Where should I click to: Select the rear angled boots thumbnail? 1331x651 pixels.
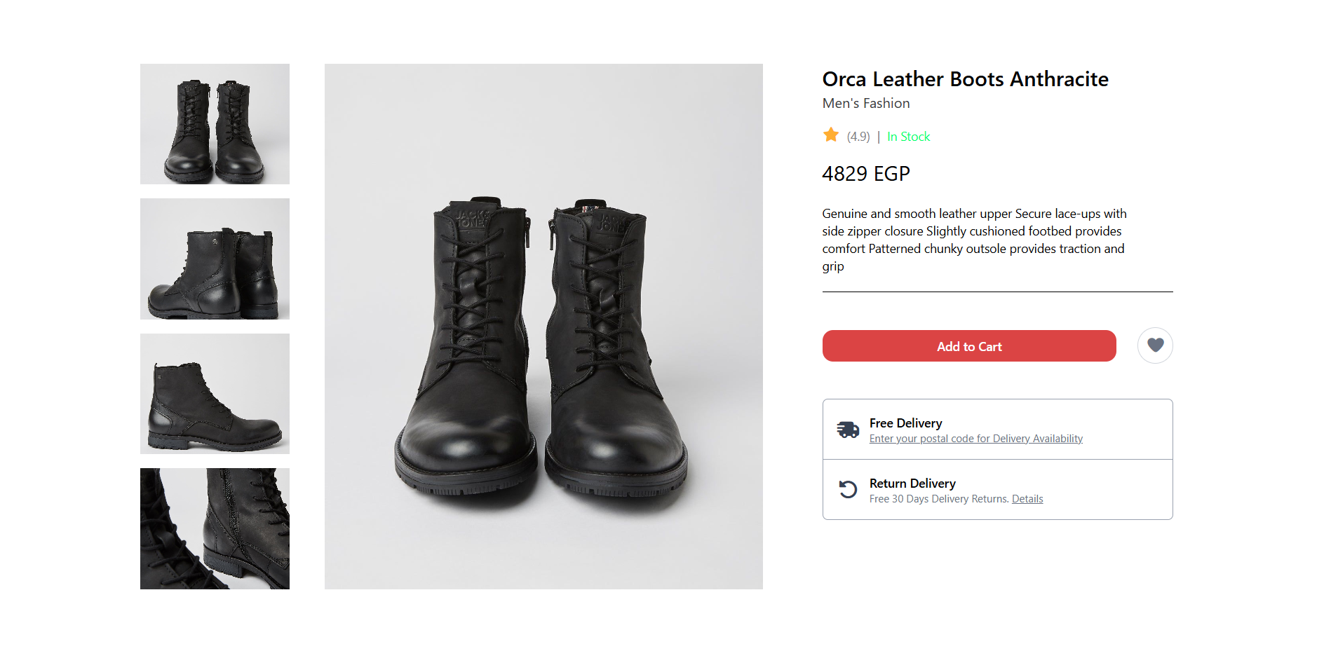tap(215, 259)
